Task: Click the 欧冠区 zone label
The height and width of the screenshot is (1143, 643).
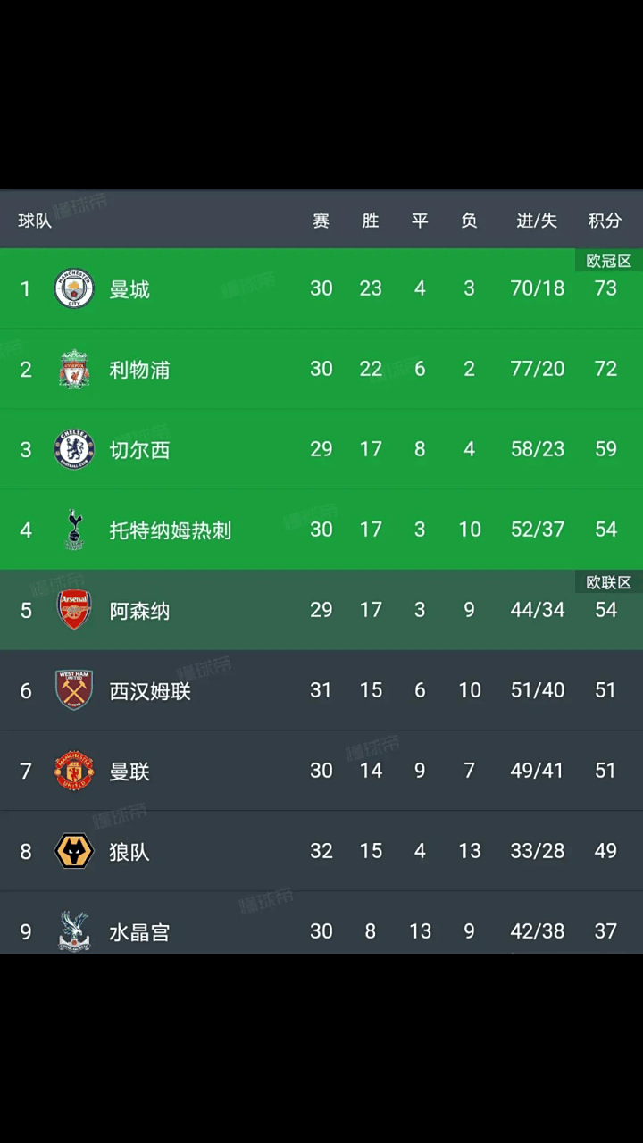Action: click(x=608, y=261)
